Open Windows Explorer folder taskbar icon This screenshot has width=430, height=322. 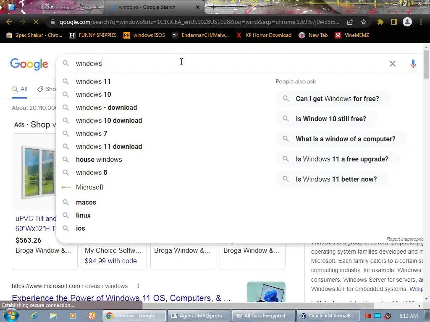53,316
